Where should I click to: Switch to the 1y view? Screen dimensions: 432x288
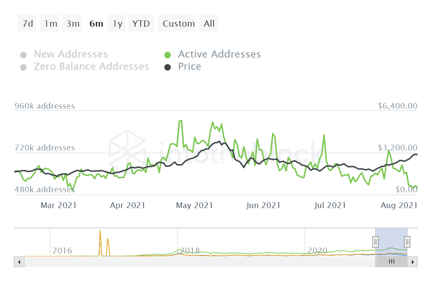click(x=116, y=23)
